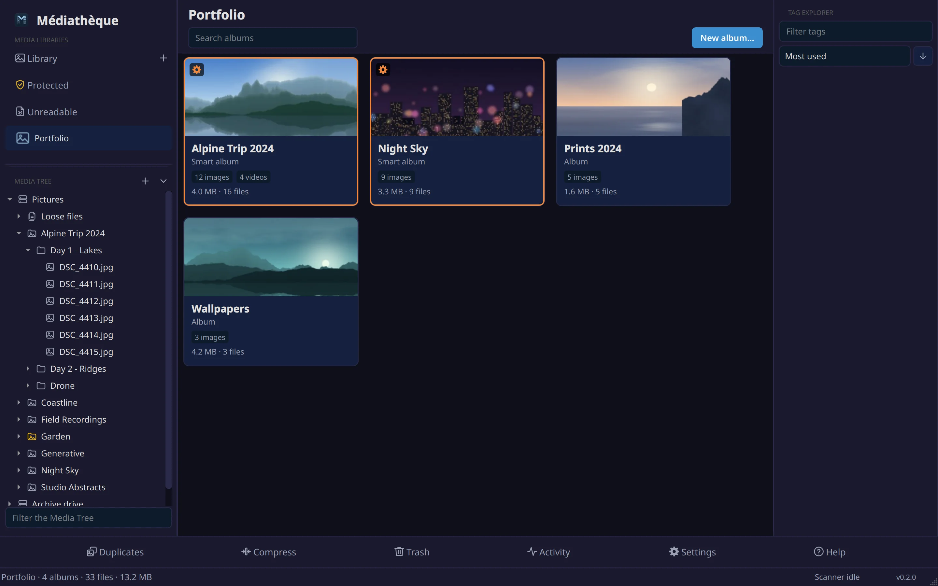The height and width of the screenshot is (586, 938).
Task: Click the Médiathèque app logo icon
Action: [x=21, y=20]
